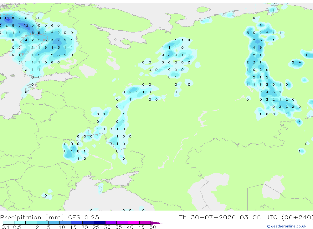Pick the legend swatch between 45 and 50
The image size is (313, 229).
pos(145,223)
